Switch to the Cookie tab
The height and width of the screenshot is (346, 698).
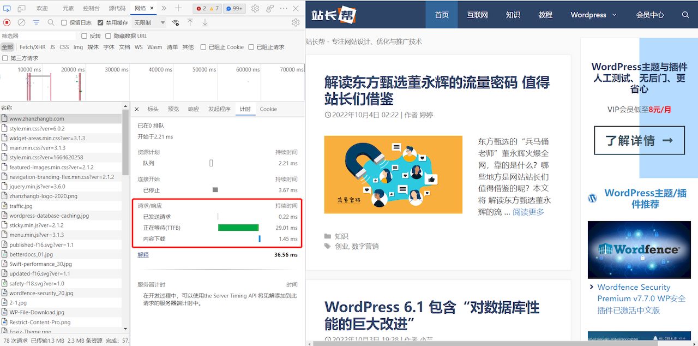point(268,109)
